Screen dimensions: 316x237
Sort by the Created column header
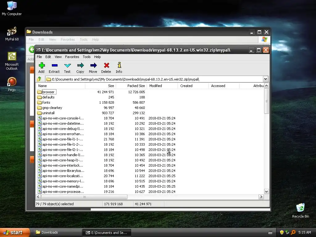(x=193, y=86)
